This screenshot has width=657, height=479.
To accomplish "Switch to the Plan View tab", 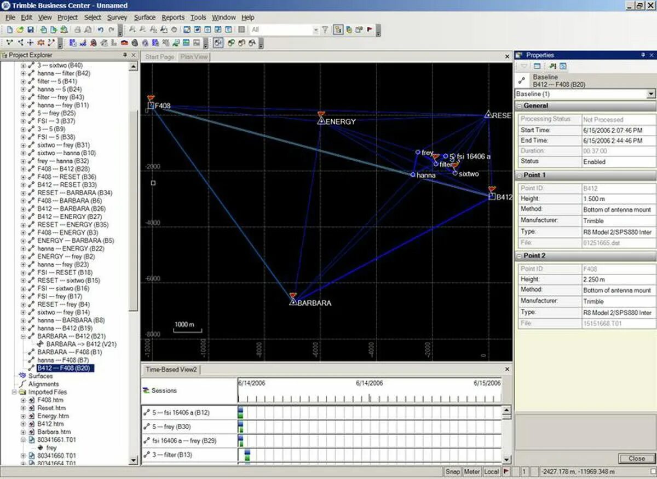I will (194, 57).
